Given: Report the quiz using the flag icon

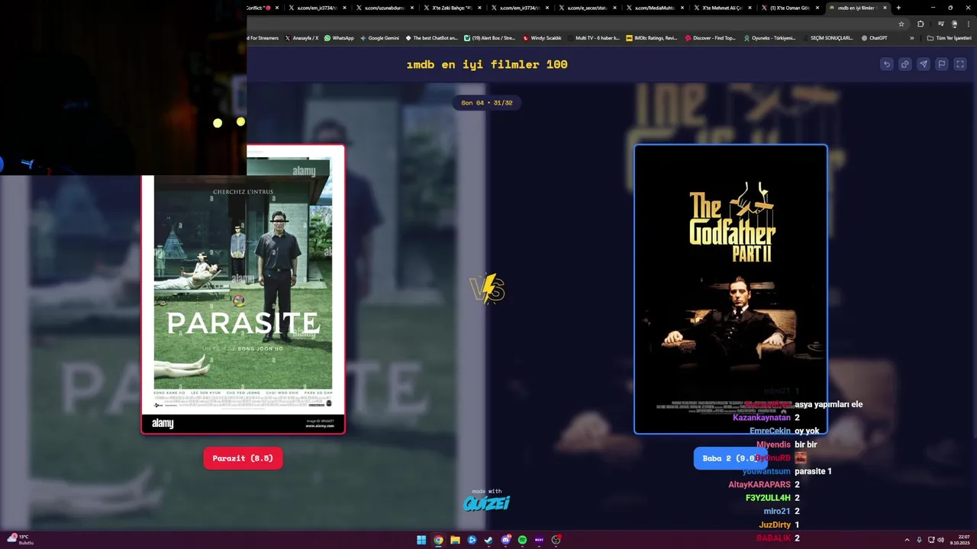Looking at the screenshot, I should (x=942, y=64).
